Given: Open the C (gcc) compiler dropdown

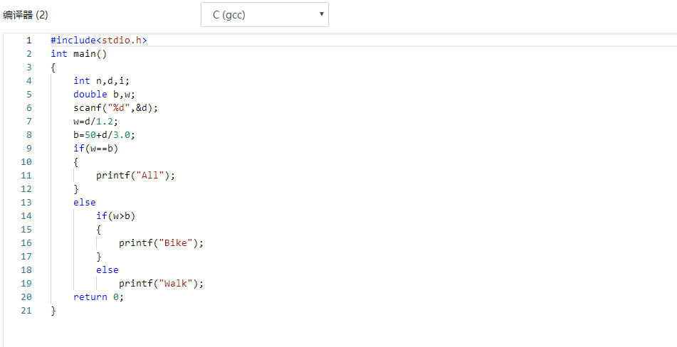Looking at the screenshot, I should point(264,15).
